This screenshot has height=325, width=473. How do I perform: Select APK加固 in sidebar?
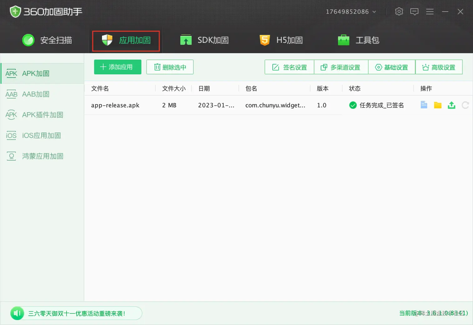[x=42, y=73]
